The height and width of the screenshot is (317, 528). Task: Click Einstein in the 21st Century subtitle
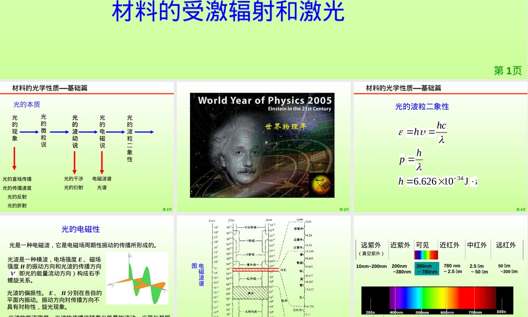[x=299, y=109]
